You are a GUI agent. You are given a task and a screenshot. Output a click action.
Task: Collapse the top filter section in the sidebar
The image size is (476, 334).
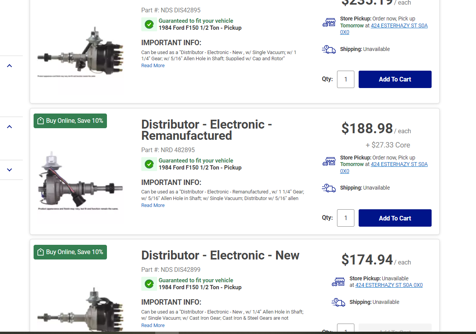click(9, 65)
